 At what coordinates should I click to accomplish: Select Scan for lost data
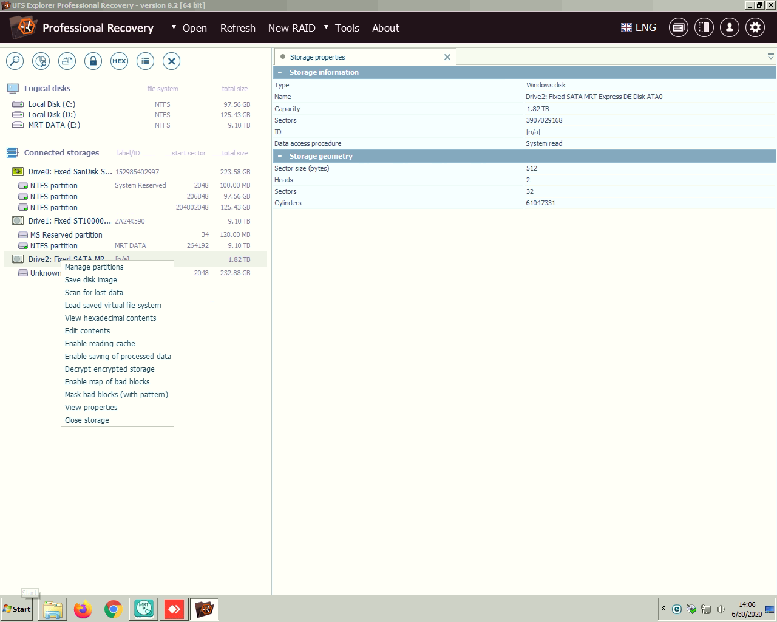[x=94, y=293]
